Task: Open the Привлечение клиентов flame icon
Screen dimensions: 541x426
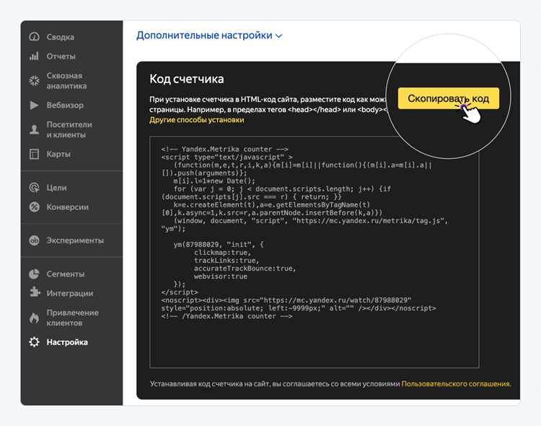Action: point(34,318)
